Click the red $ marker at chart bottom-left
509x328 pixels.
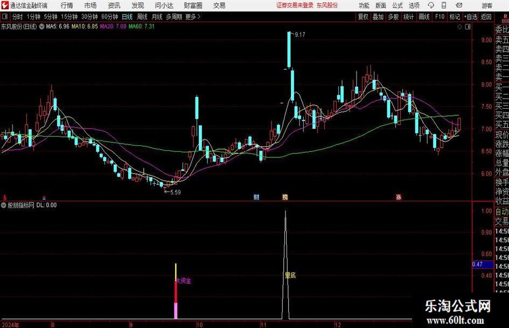[4, 198]
